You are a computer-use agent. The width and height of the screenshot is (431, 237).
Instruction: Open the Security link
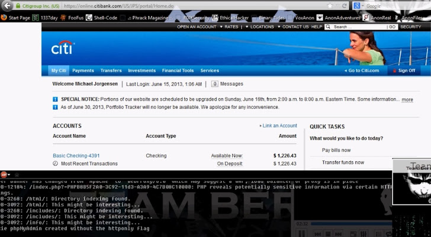411,27
